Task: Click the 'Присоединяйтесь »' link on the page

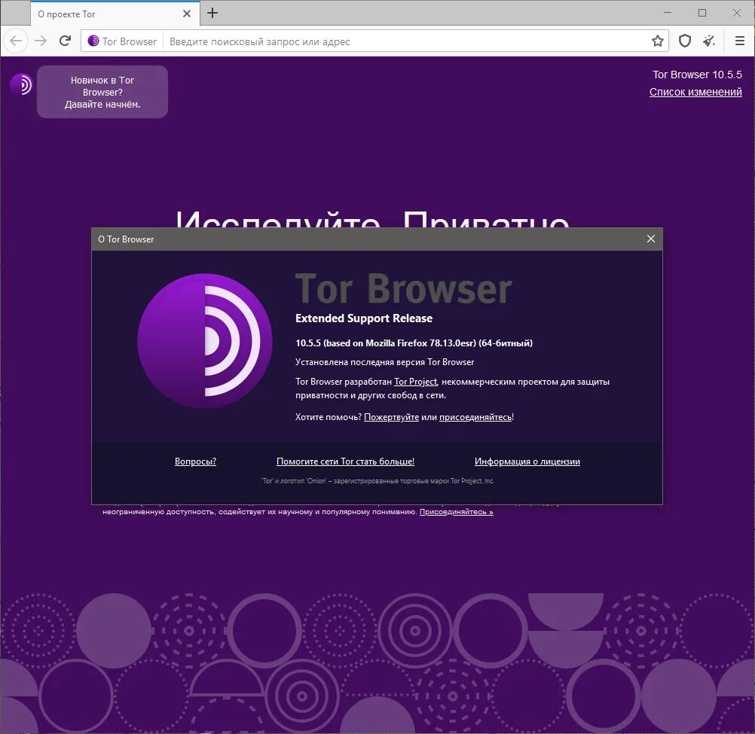Action: 457,512
